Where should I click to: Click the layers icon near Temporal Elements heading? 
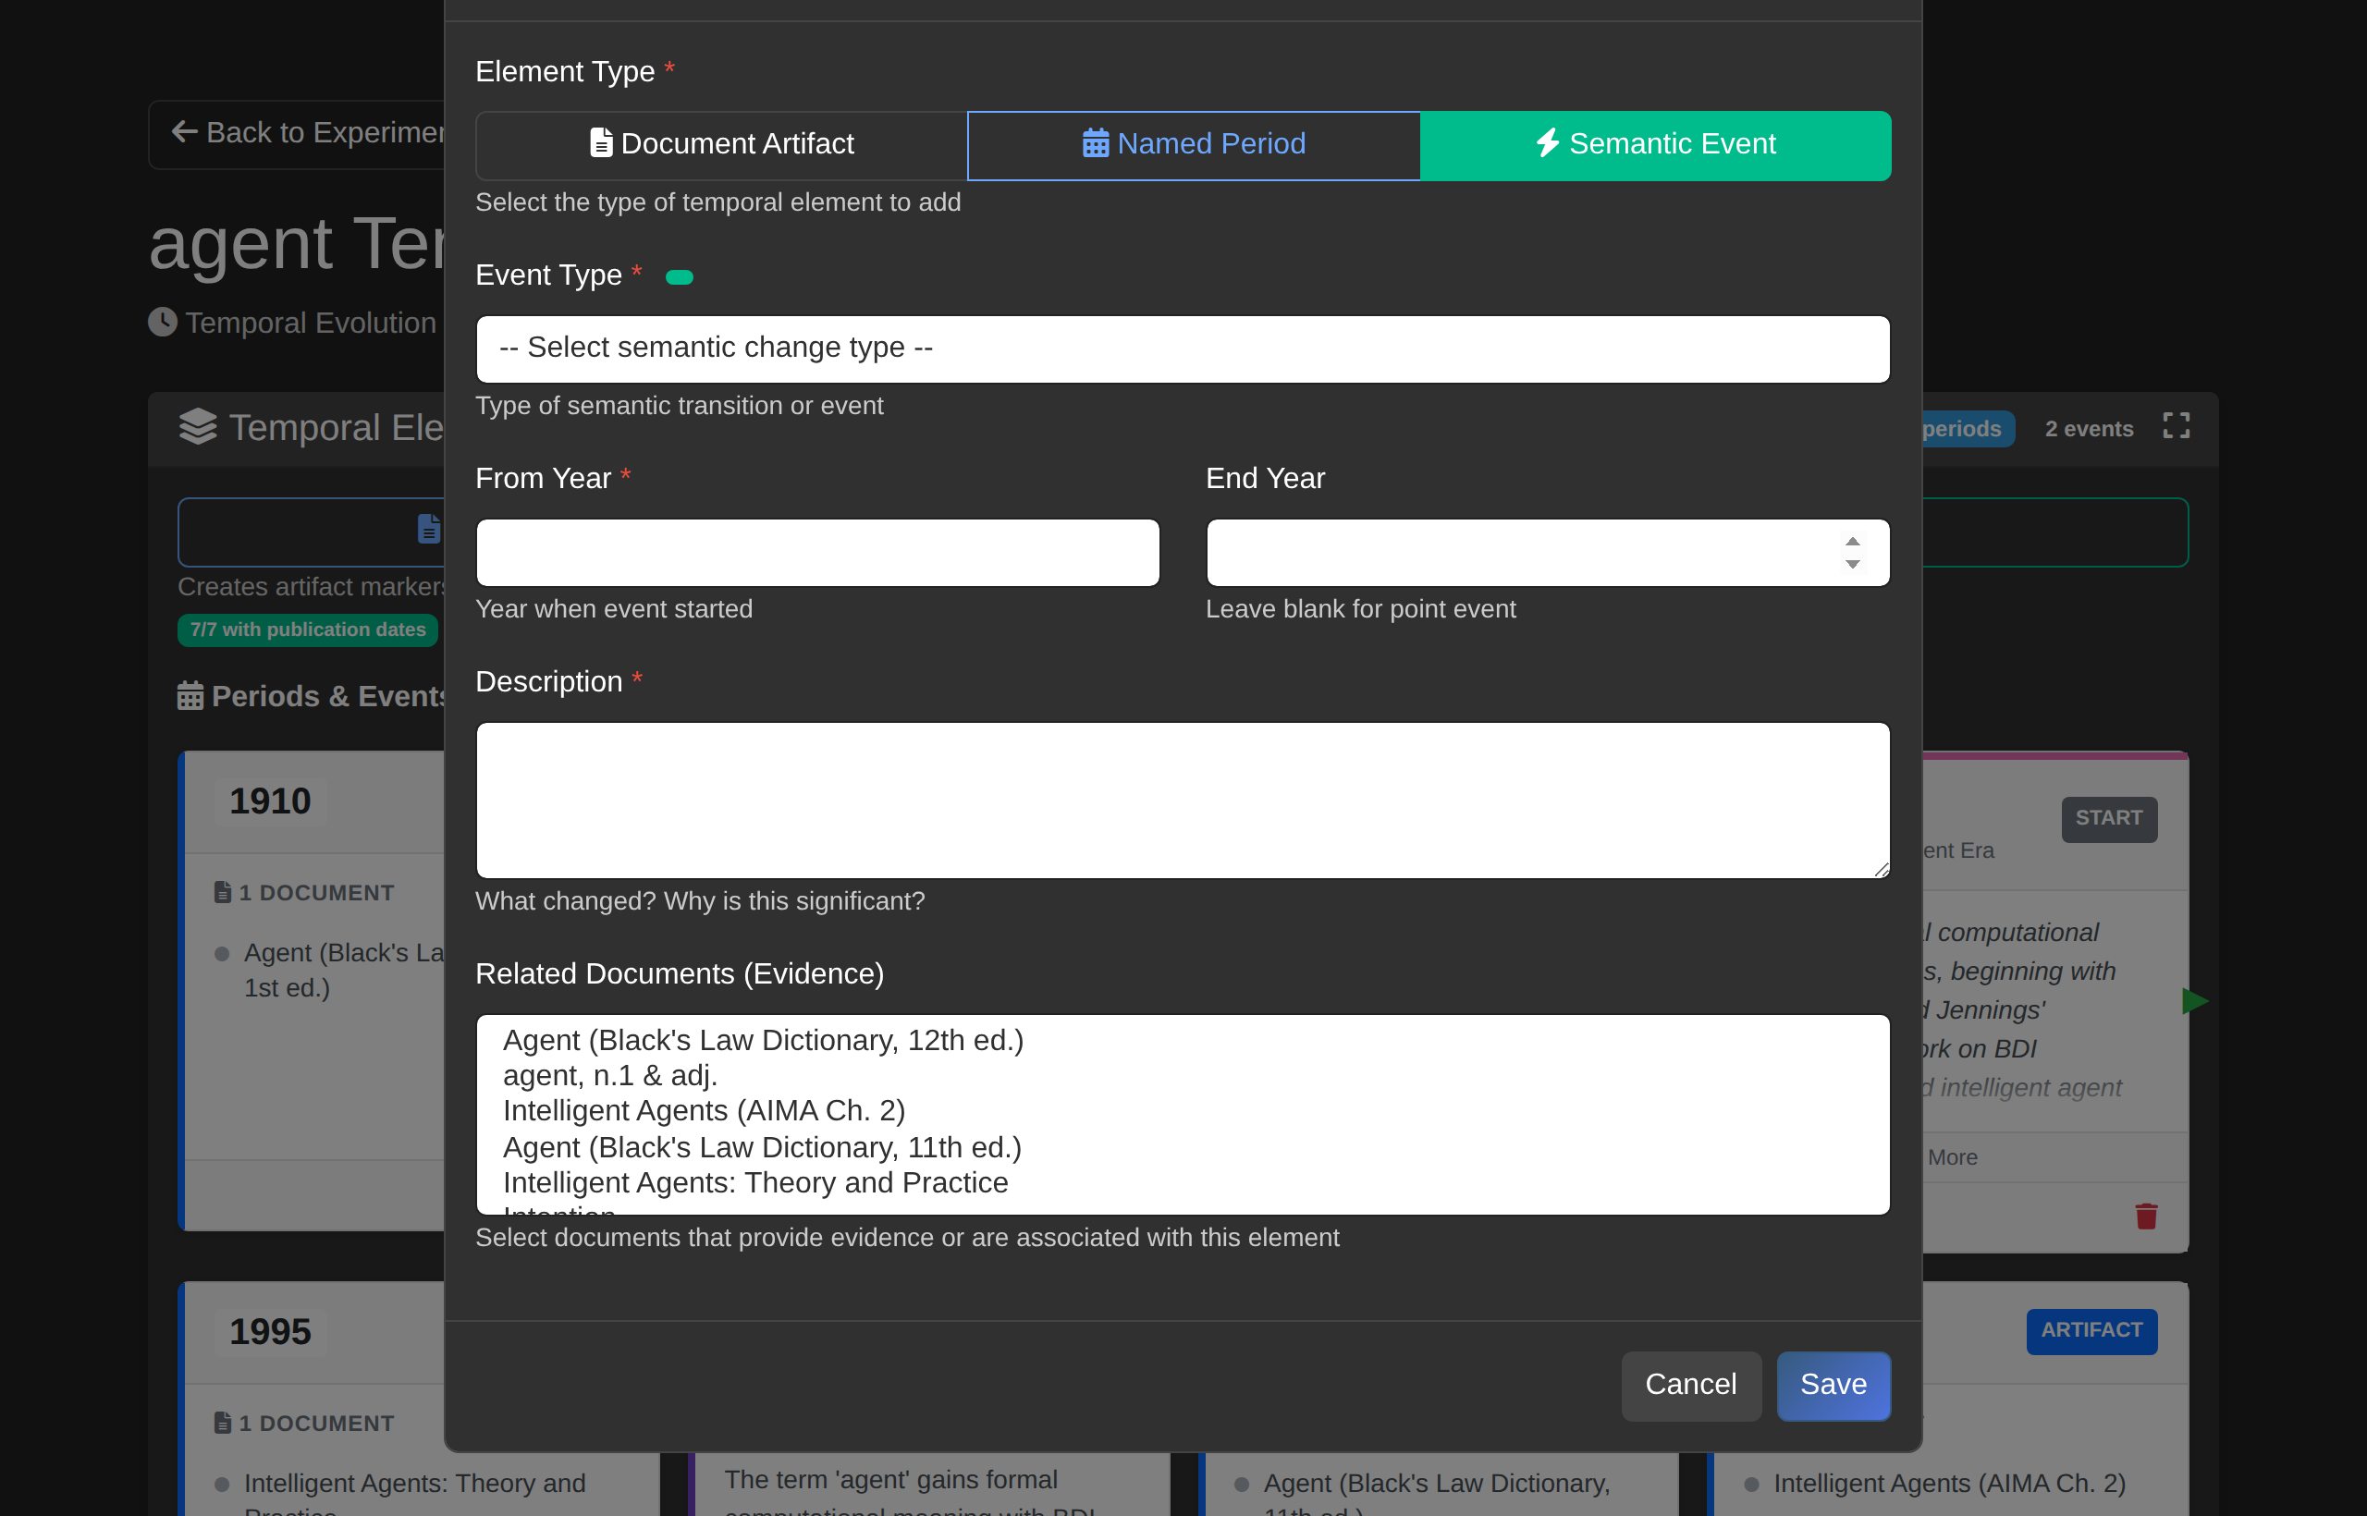pos(197,427)
